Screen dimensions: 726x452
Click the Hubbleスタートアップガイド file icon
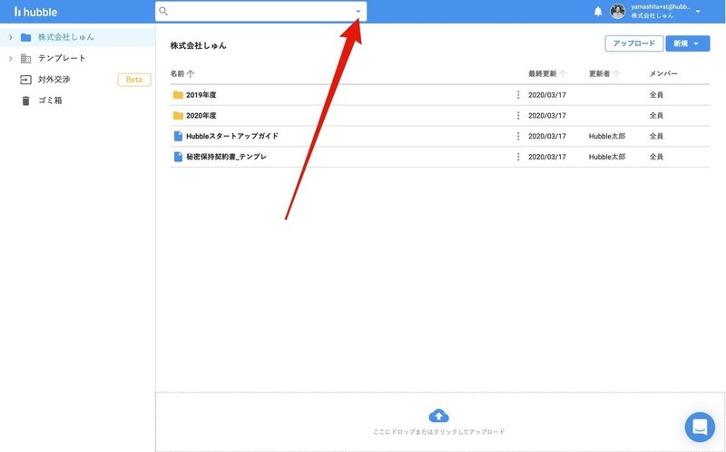pyautogui.click(x=178, y=137)
